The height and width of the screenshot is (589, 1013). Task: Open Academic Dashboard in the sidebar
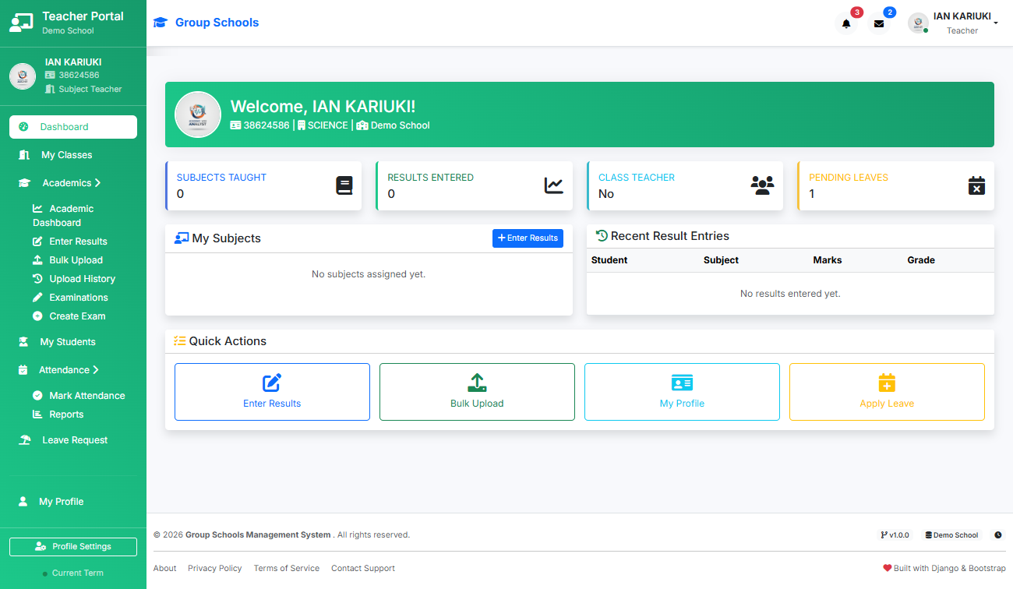tap(63, 216)
